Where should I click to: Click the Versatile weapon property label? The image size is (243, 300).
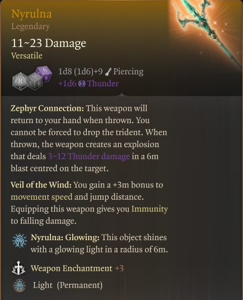click(x=27, y=55)
